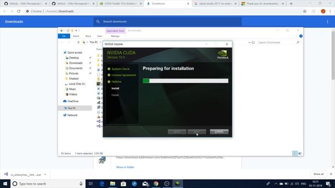Reload the Chrome downloads page
The height and width of the screenshot is (188, 335).
pos(19,11)
